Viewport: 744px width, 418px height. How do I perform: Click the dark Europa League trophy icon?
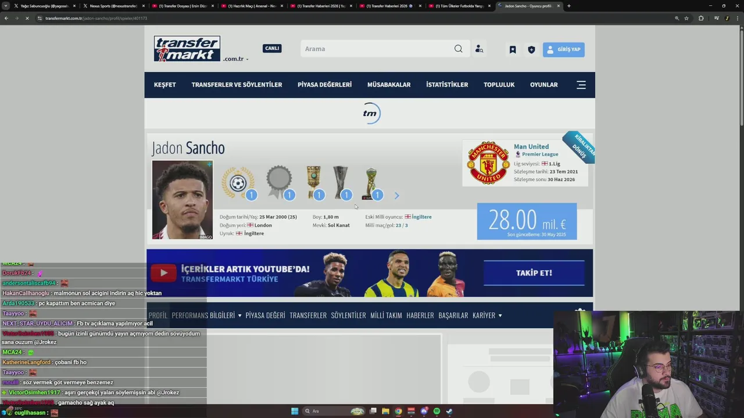[x=341, y=183]
